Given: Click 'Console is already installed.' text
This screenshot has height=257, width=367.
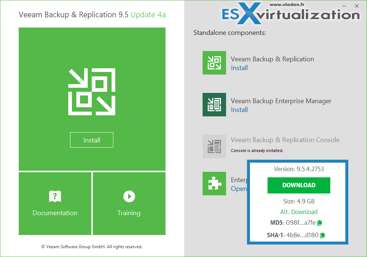Looking at the screenshot, I should (x=257, y=151).
